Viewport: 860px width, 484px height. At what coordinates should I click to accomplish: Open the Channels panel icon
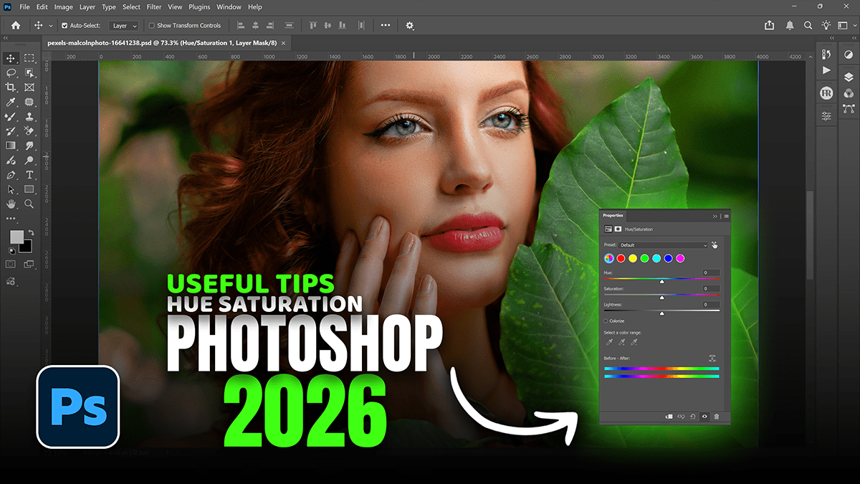pyautogui.click(x=849, y=92)
